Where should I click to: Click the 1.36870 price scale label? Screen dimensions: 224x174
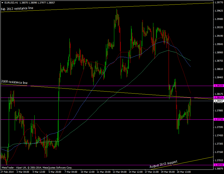(x=219, y=169)
